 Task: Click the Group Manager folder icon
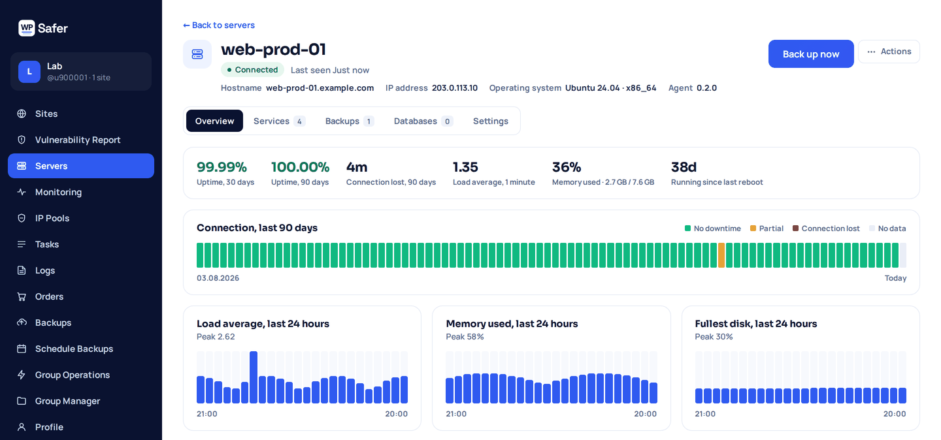coord(22,401)
